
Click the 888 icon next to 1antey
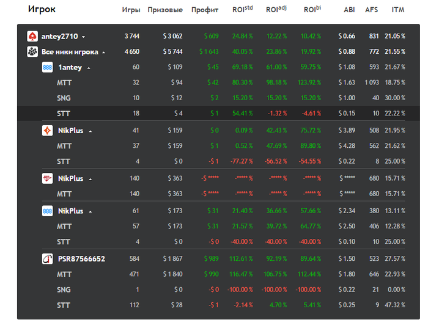click(47, 67)
